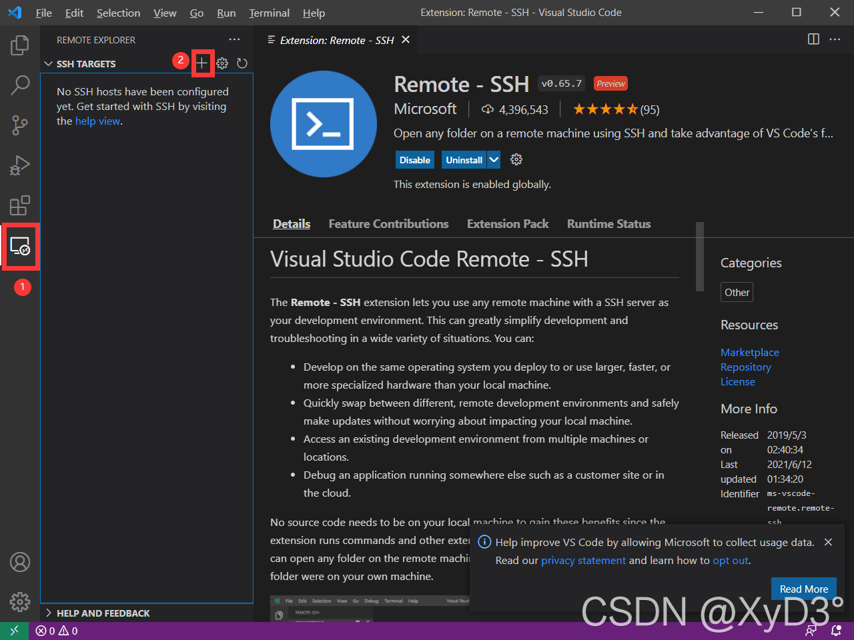Screen dimensions: 854x640
Task: Open the File menu
Action: [43, 13]
